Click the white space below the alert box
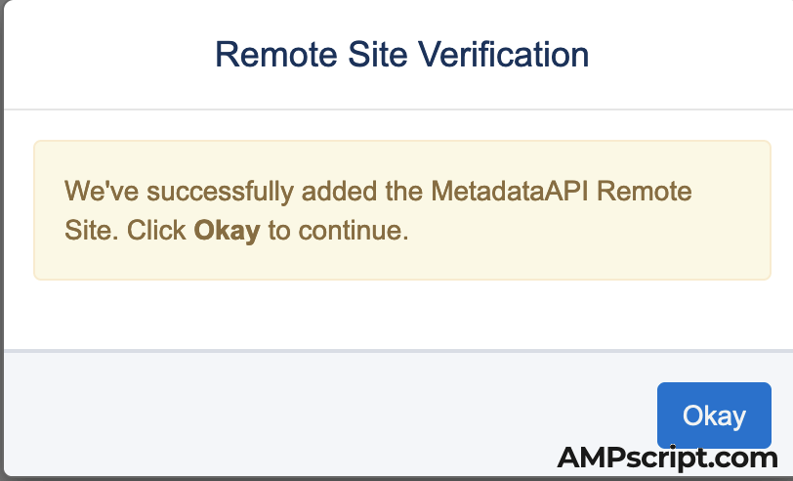Viewport: 793px width, 481px height. (391, 313)
